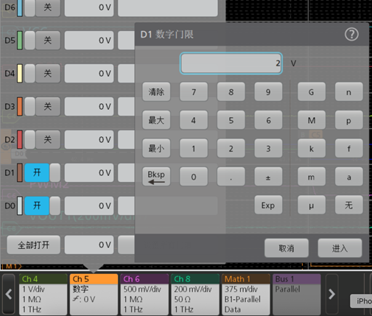The image size is (372, 316).
Task: Select the μ micro unit key
Action: coord(312,205)
